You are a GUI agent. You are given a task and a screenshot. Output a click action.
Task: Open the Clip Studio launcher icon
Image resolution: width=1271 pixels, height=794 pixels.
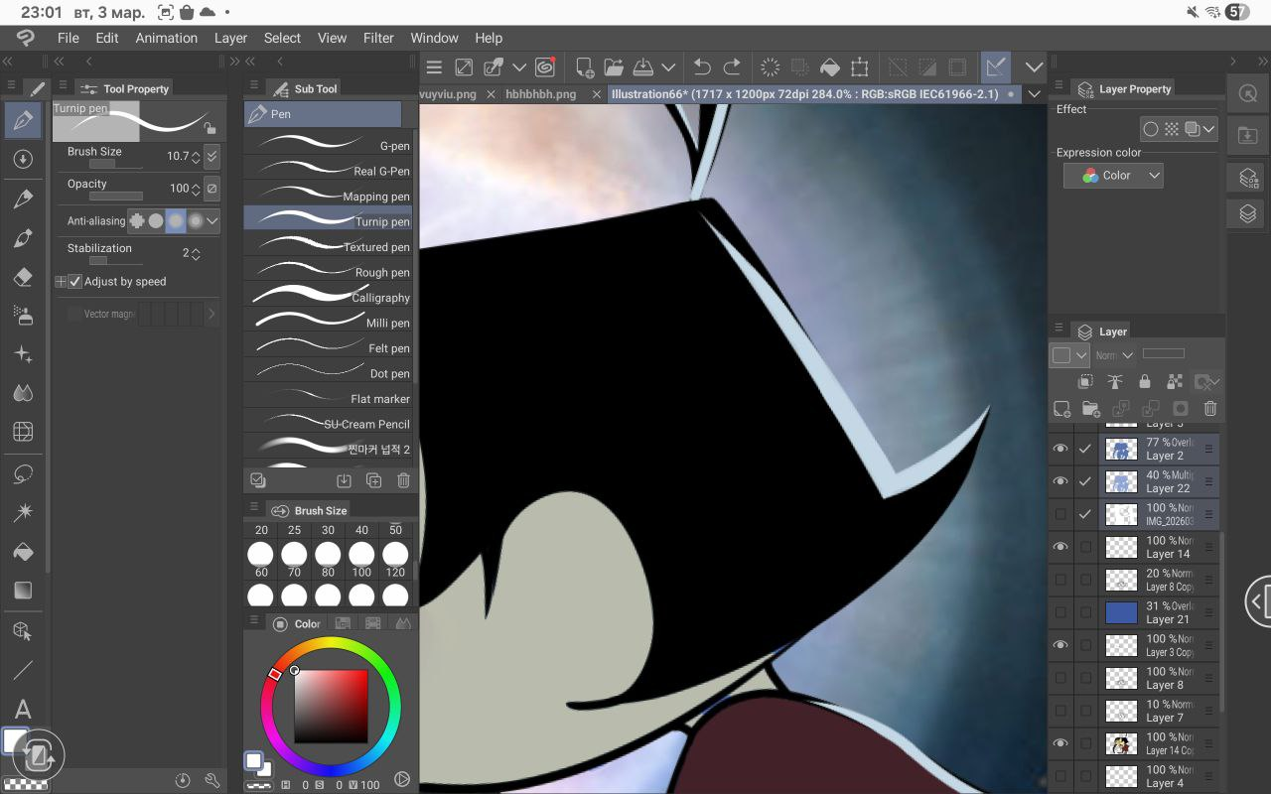[x=544, y=67]
